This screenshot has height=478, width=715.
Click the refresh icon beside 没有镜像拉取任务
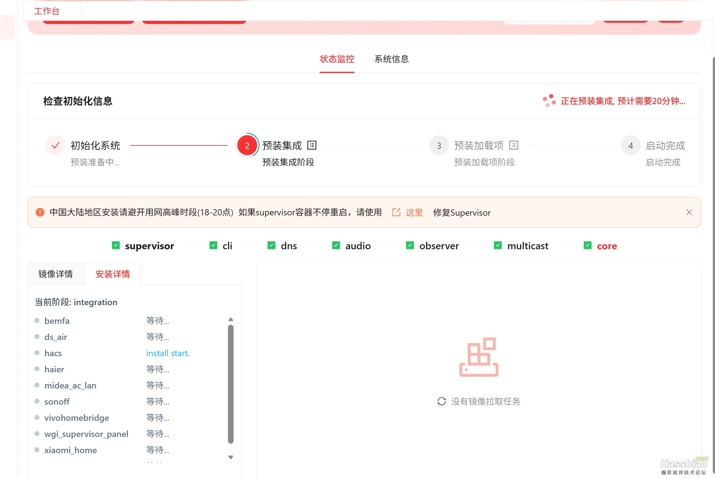[442, 401]
